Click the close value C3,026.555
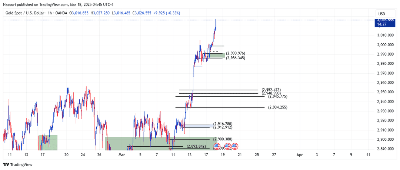Screen dimensions: 400x170 [142, 13]
